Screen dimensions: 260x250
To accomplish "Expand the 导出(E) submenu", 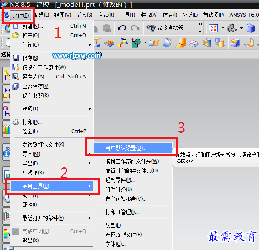I will coord(52,163).
